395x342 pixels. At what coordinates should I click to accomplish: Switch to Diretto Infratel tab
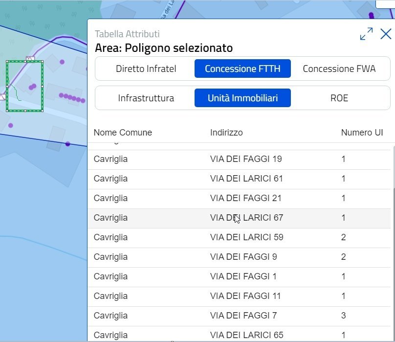(x=146, y=68)
